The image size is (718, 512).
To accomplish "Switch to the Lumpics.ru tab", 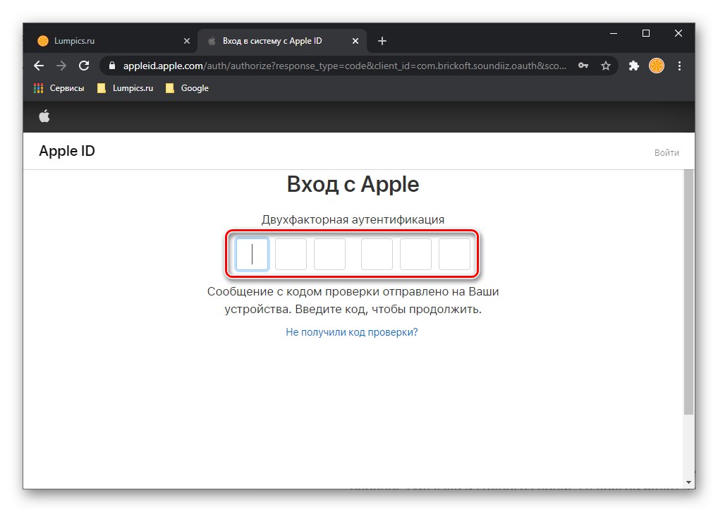I will [x=111, y=41].
